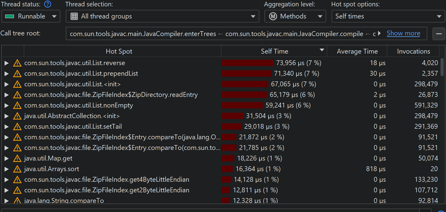The width and height of the screenshot is (446, 212).
Task: Click warning icon beside java.util.Map.get
Action: pos(17,158)
